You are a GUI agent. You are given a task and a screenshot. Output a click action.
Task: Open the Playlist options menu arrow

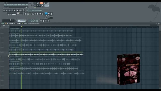[1, 24]
